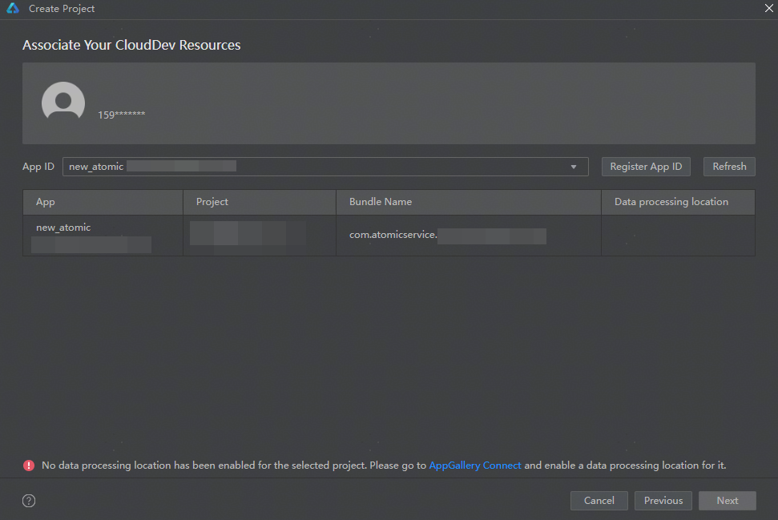Click the DevEco Studio logo in title bar
The width and height of the screenshot is (778, 520).
(13, 9)
